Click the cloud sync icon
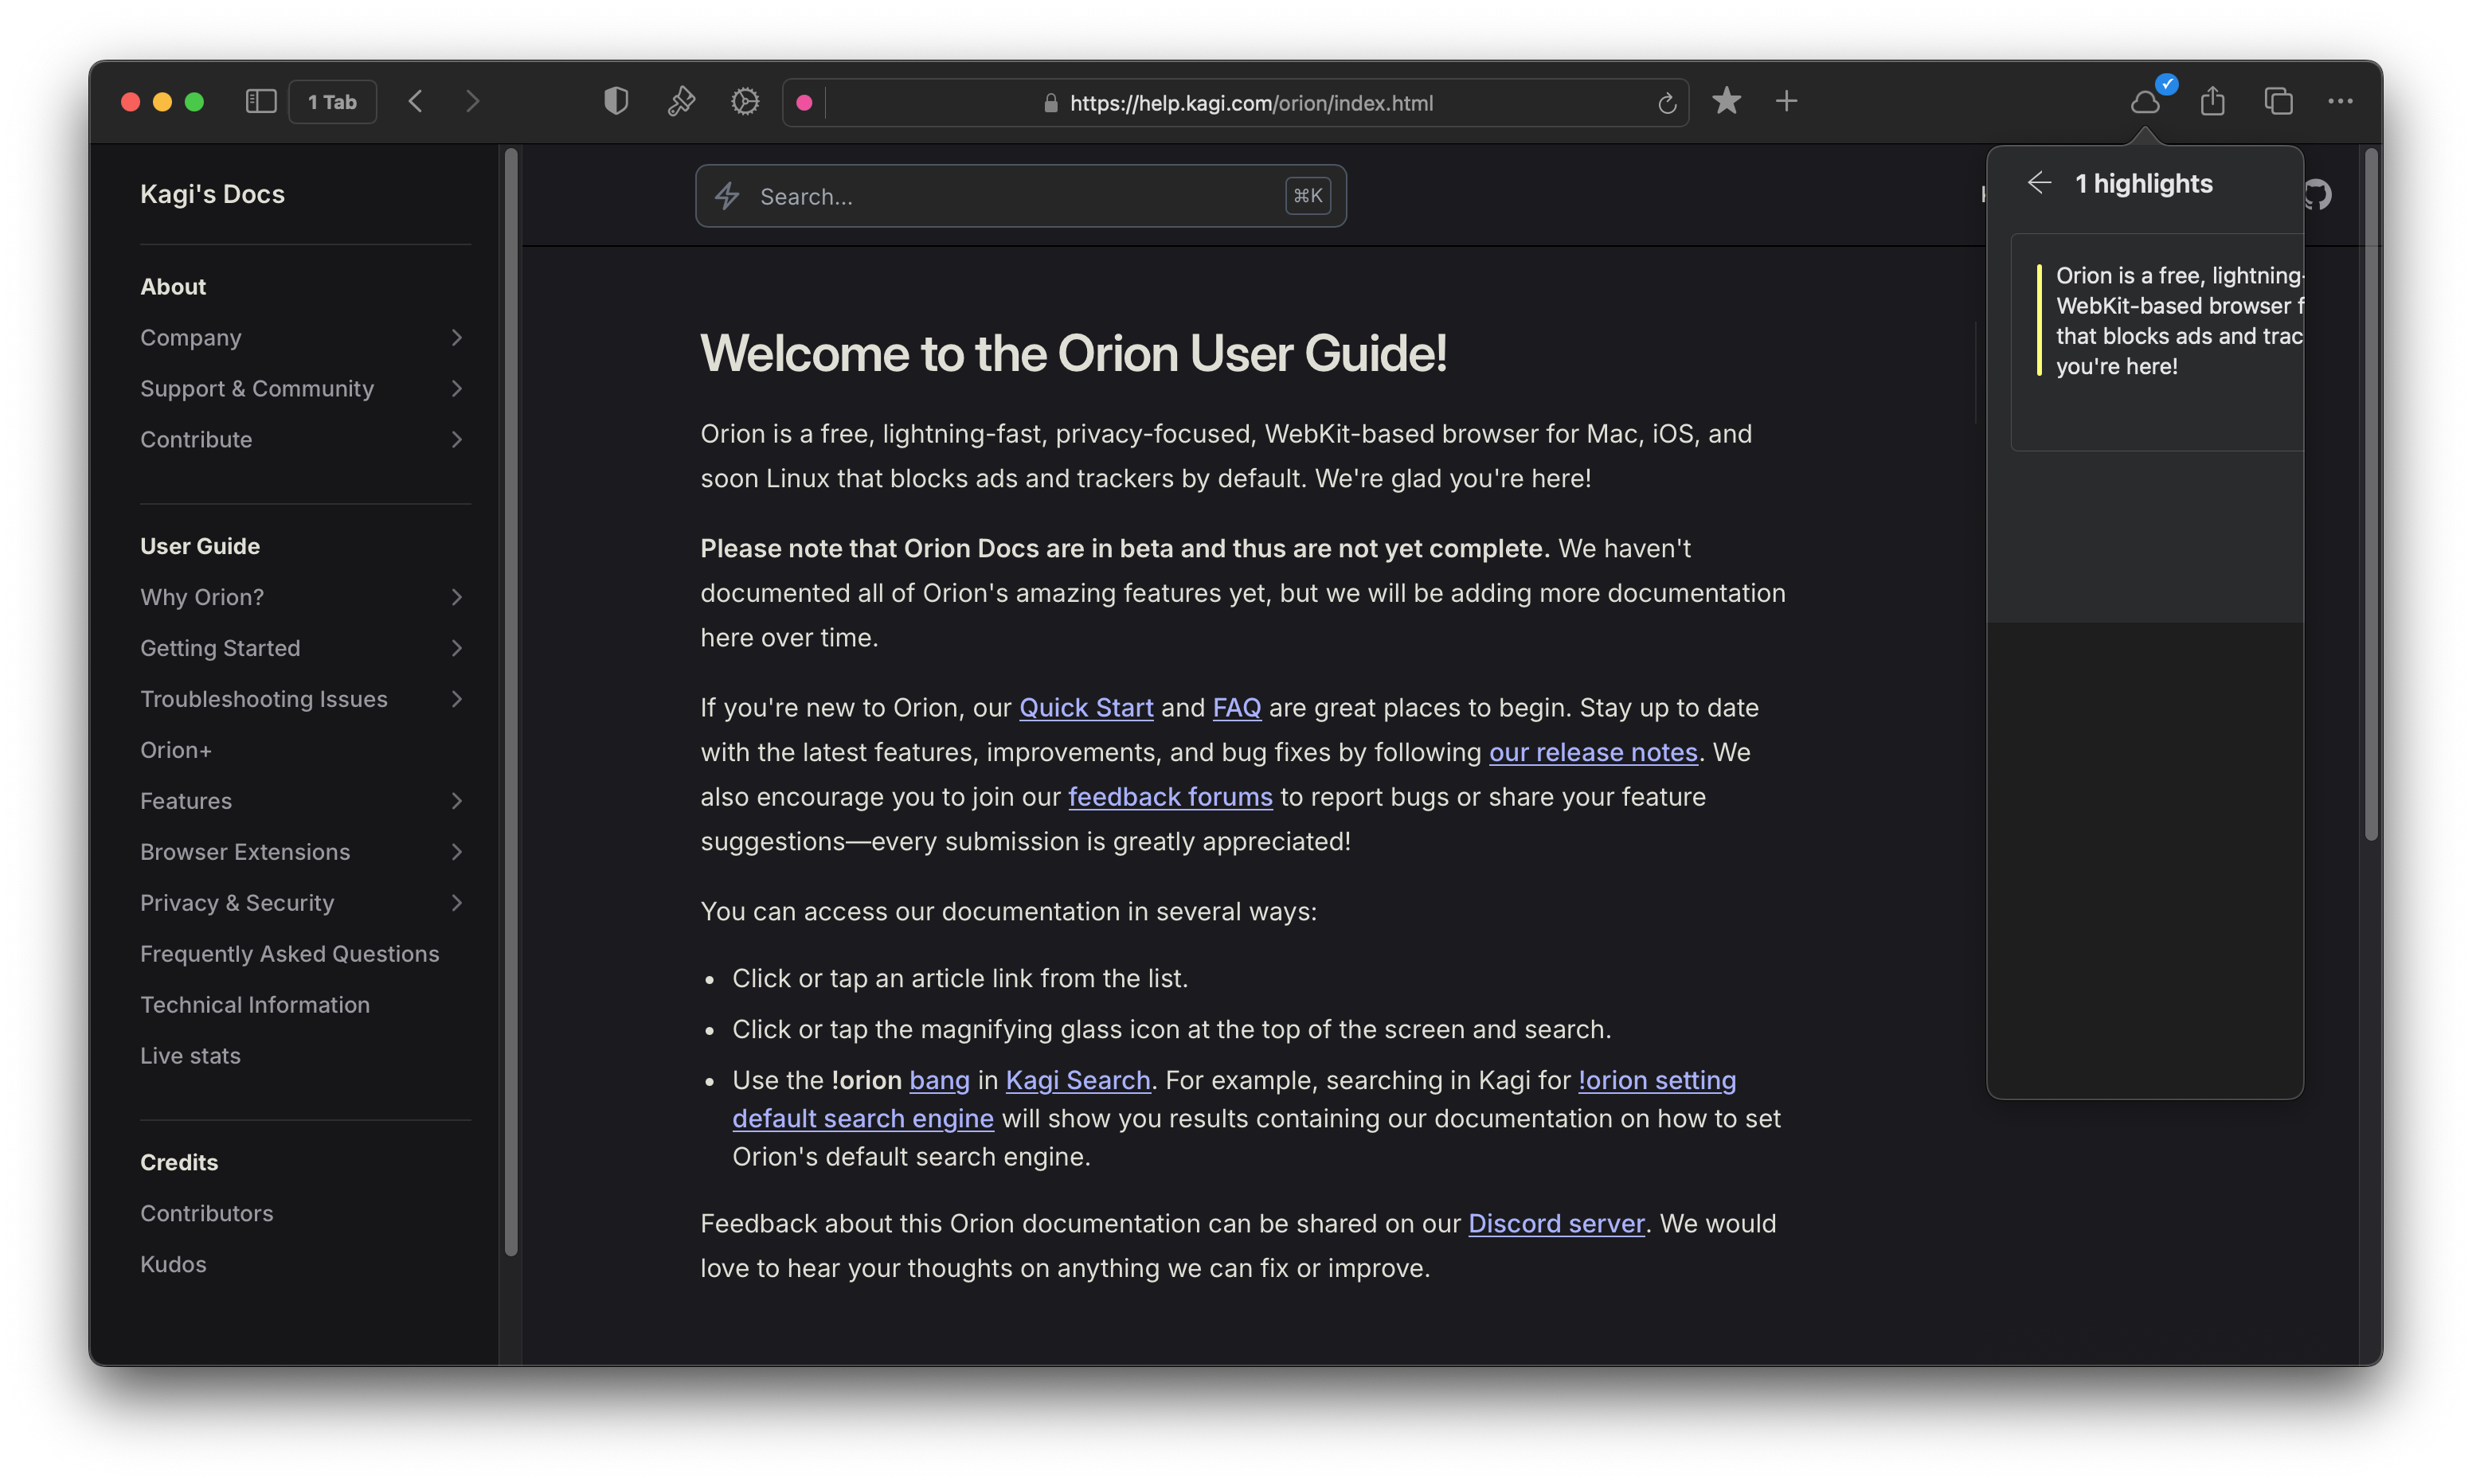 2145,101
